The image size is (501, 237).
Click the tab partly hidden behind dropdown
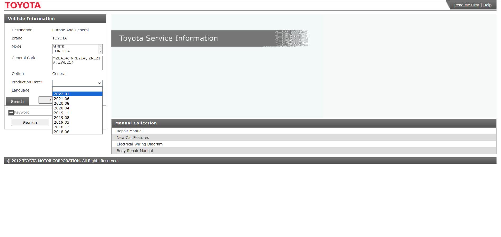coord(45,100)
